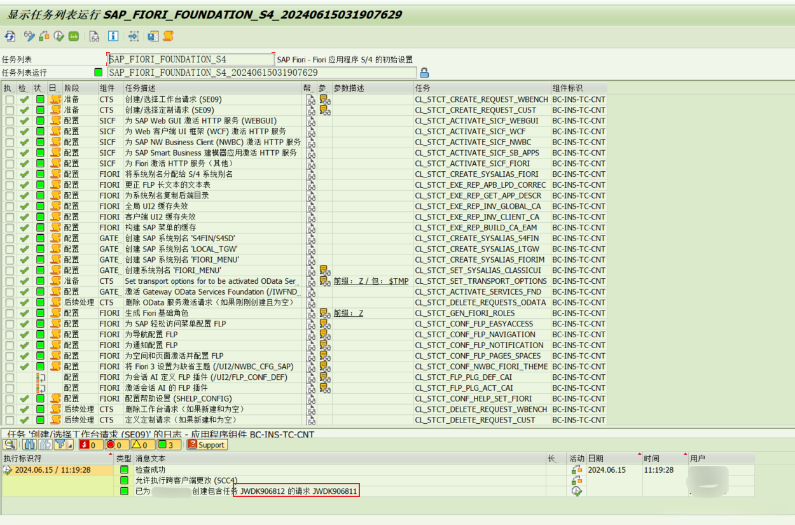The height and width of the screenshot is (525, 795).
Task: Click the display/change glasses-and-pencil toolbar icon
Action: (29, 36)
